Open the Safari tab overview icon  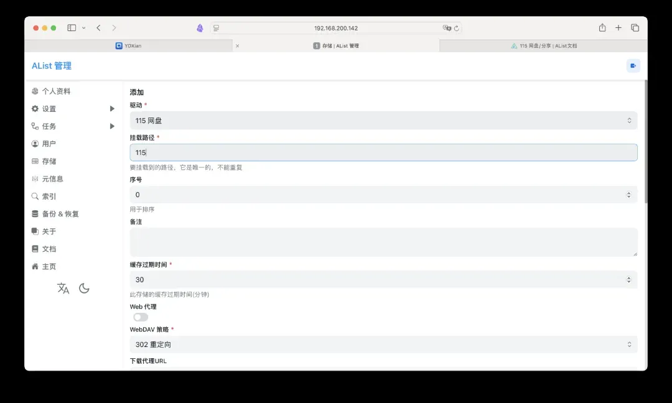(x=635, y=28)
